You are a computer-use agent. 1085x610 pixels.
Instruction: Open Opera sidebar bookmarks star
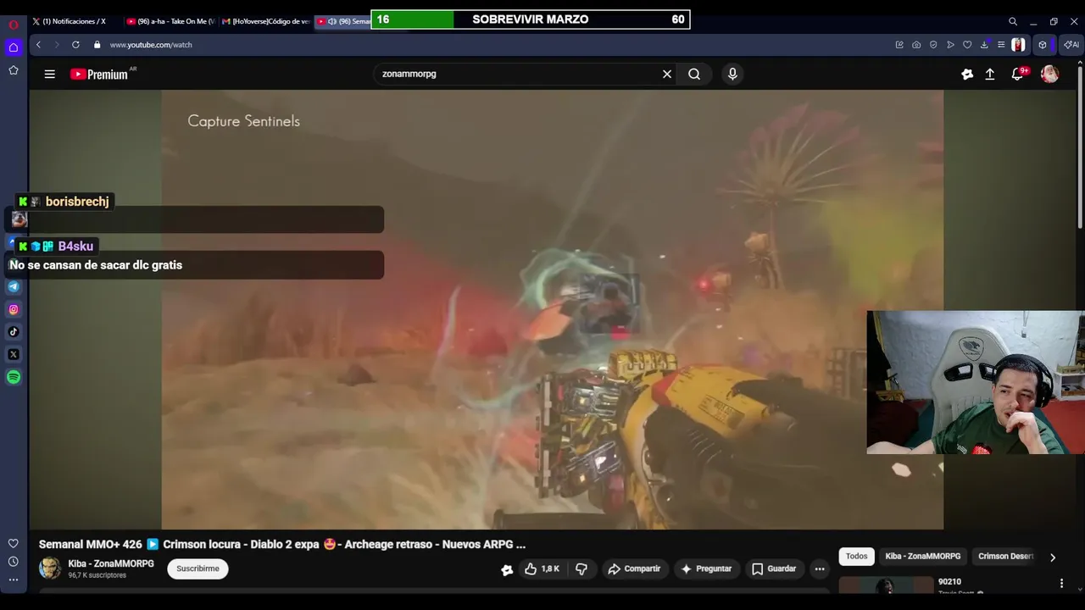[14, 70]
